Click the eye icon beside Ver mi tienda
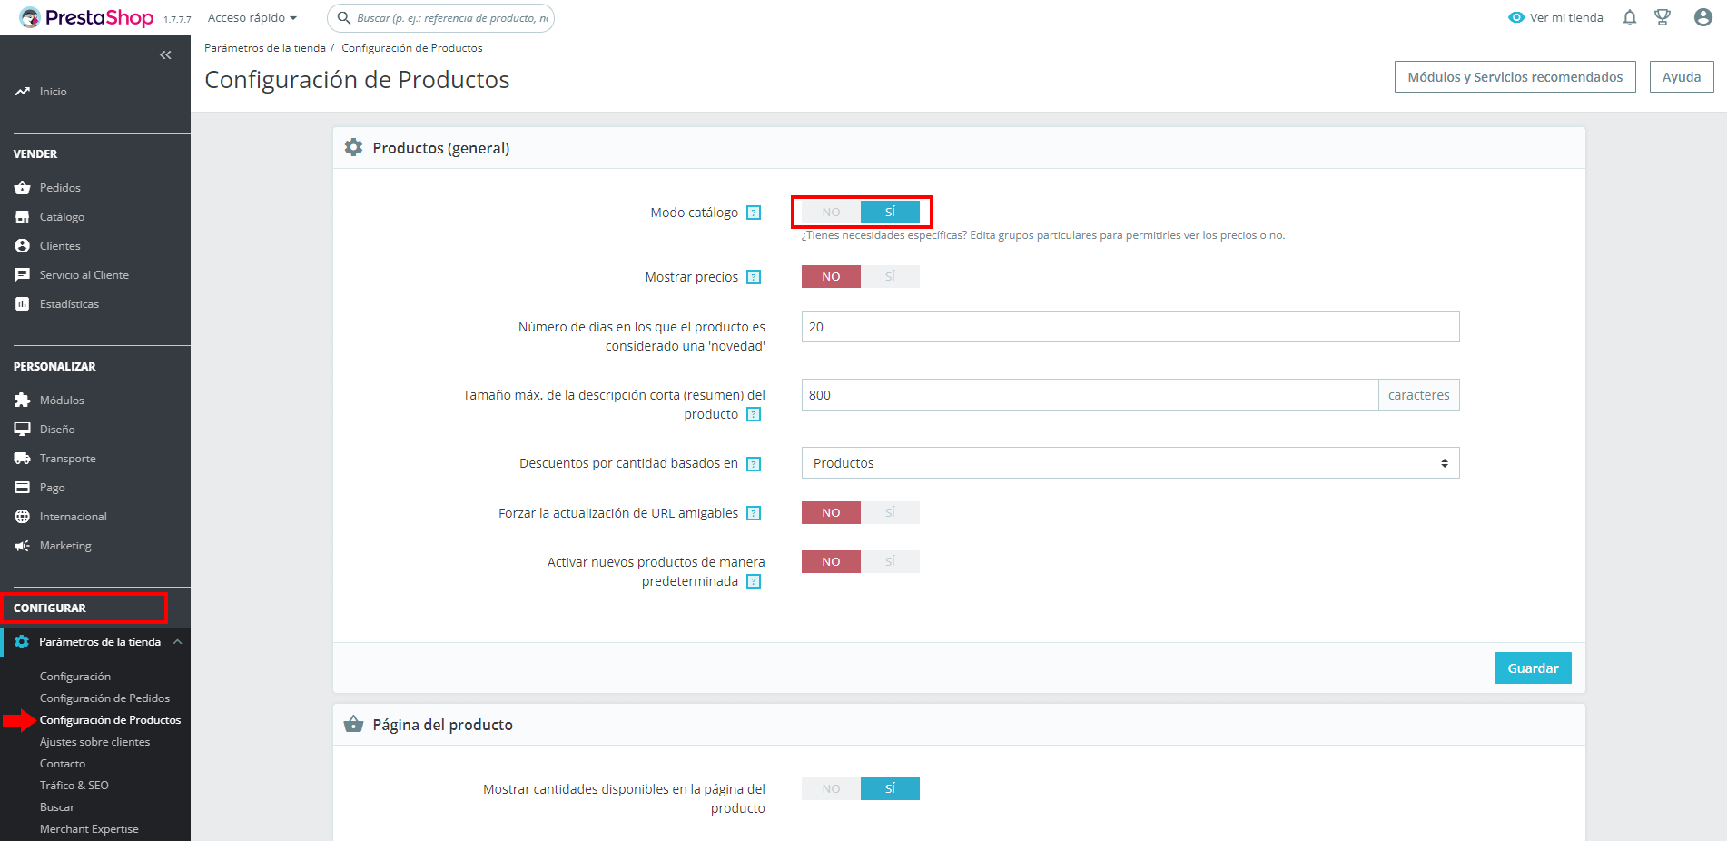This screenshot has height=841, width=1727. (1516, 17)
